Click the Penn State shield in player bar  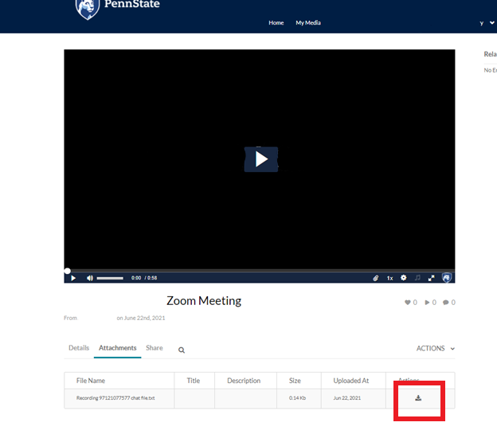(x=447, y=278)
